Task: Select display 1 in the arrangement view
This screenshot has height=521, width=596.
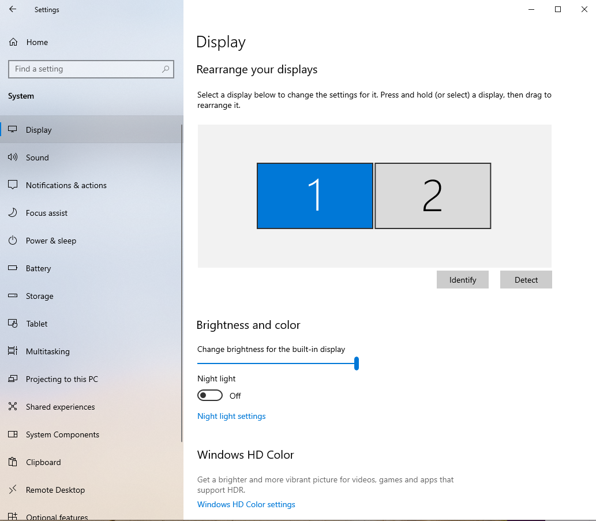Action: click(314, 196)
